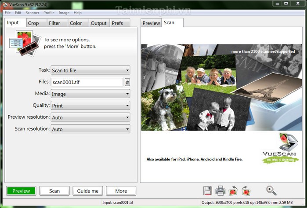Click the photo and film strip icon

click(x=27, y=42)
